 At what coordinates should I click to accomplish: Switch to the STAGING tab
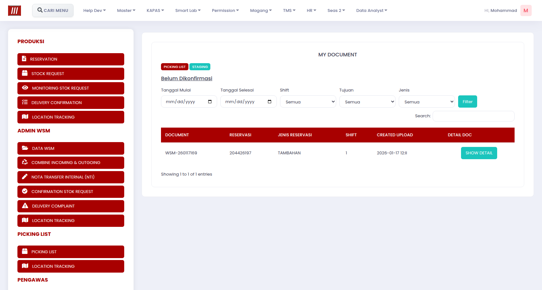[200, 67]
